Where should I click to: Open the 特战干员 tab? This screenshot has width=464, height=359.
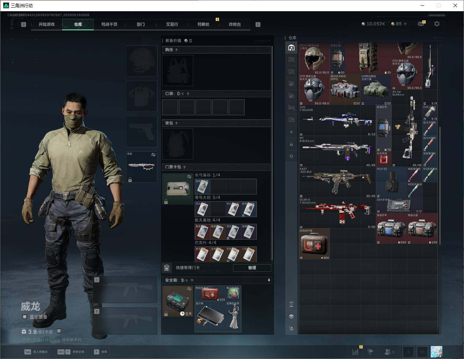(x=109, y=24)
